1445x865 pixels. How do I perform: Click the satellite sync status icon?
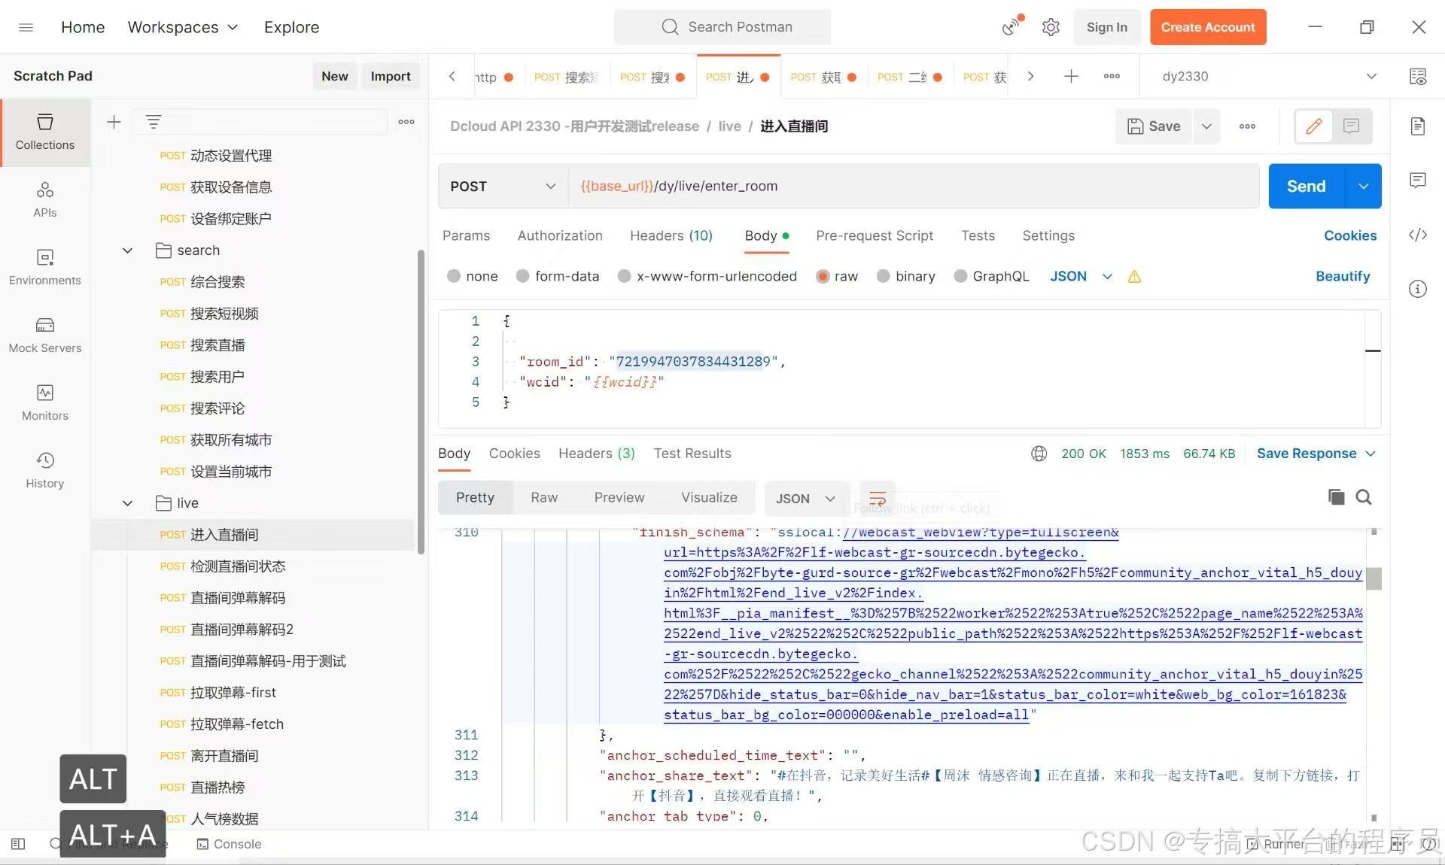pos(1012,26)
